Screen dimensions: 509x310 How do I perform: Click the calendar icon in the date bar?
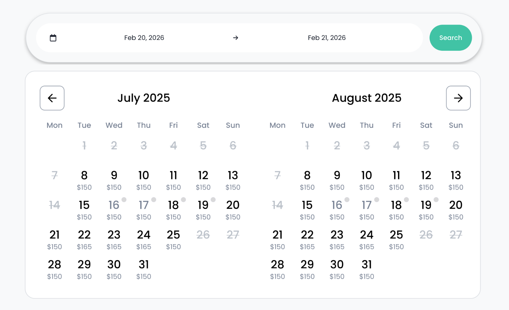click(x=53, y=38)
